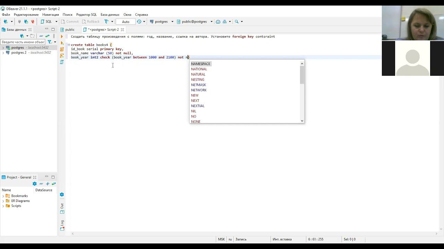
Task: Click the Project panel gear settings icon
Action: coord(34,184)
